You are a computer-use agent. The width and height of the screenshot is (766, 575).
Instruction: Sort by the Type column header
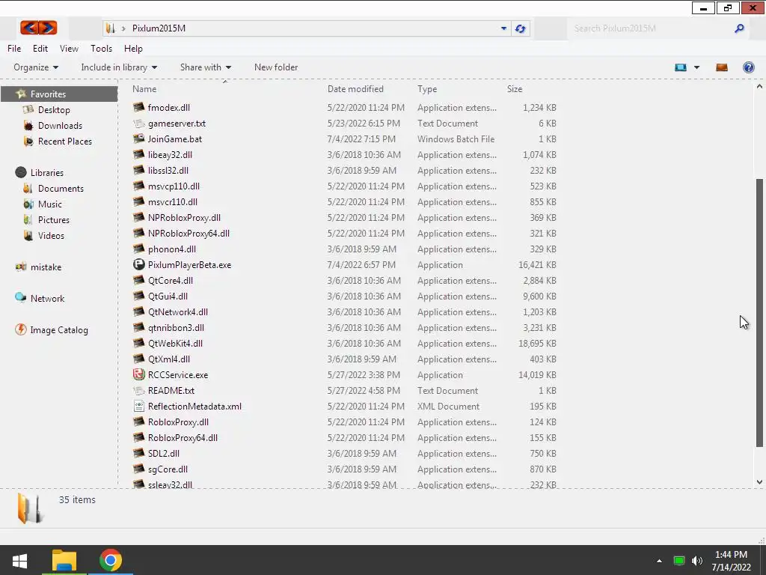coord(427,89)
